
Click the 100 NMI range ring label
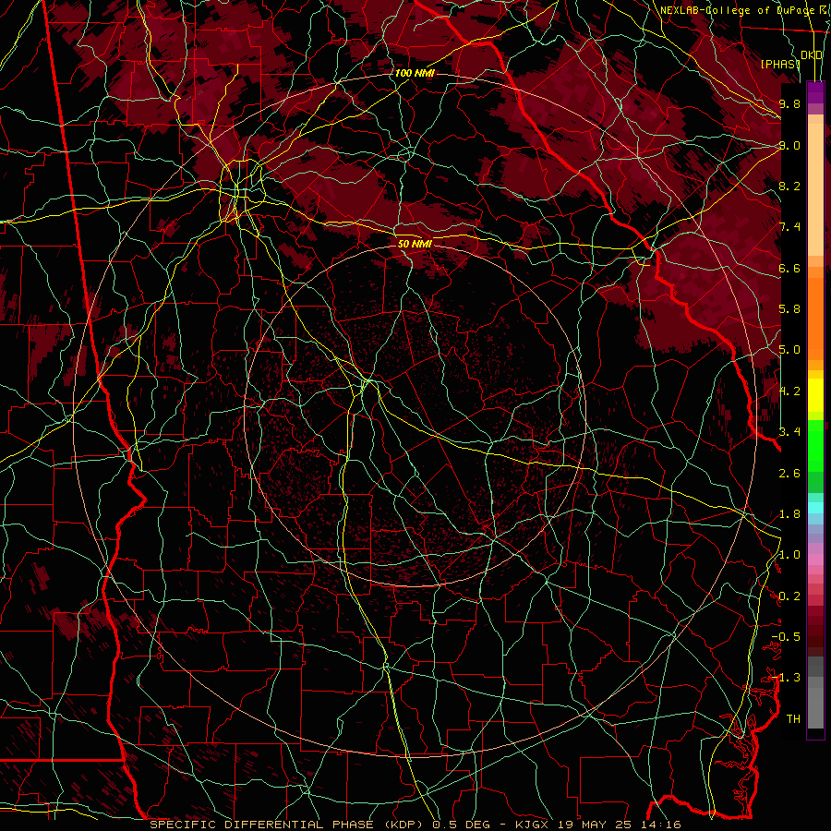[415, 73]
